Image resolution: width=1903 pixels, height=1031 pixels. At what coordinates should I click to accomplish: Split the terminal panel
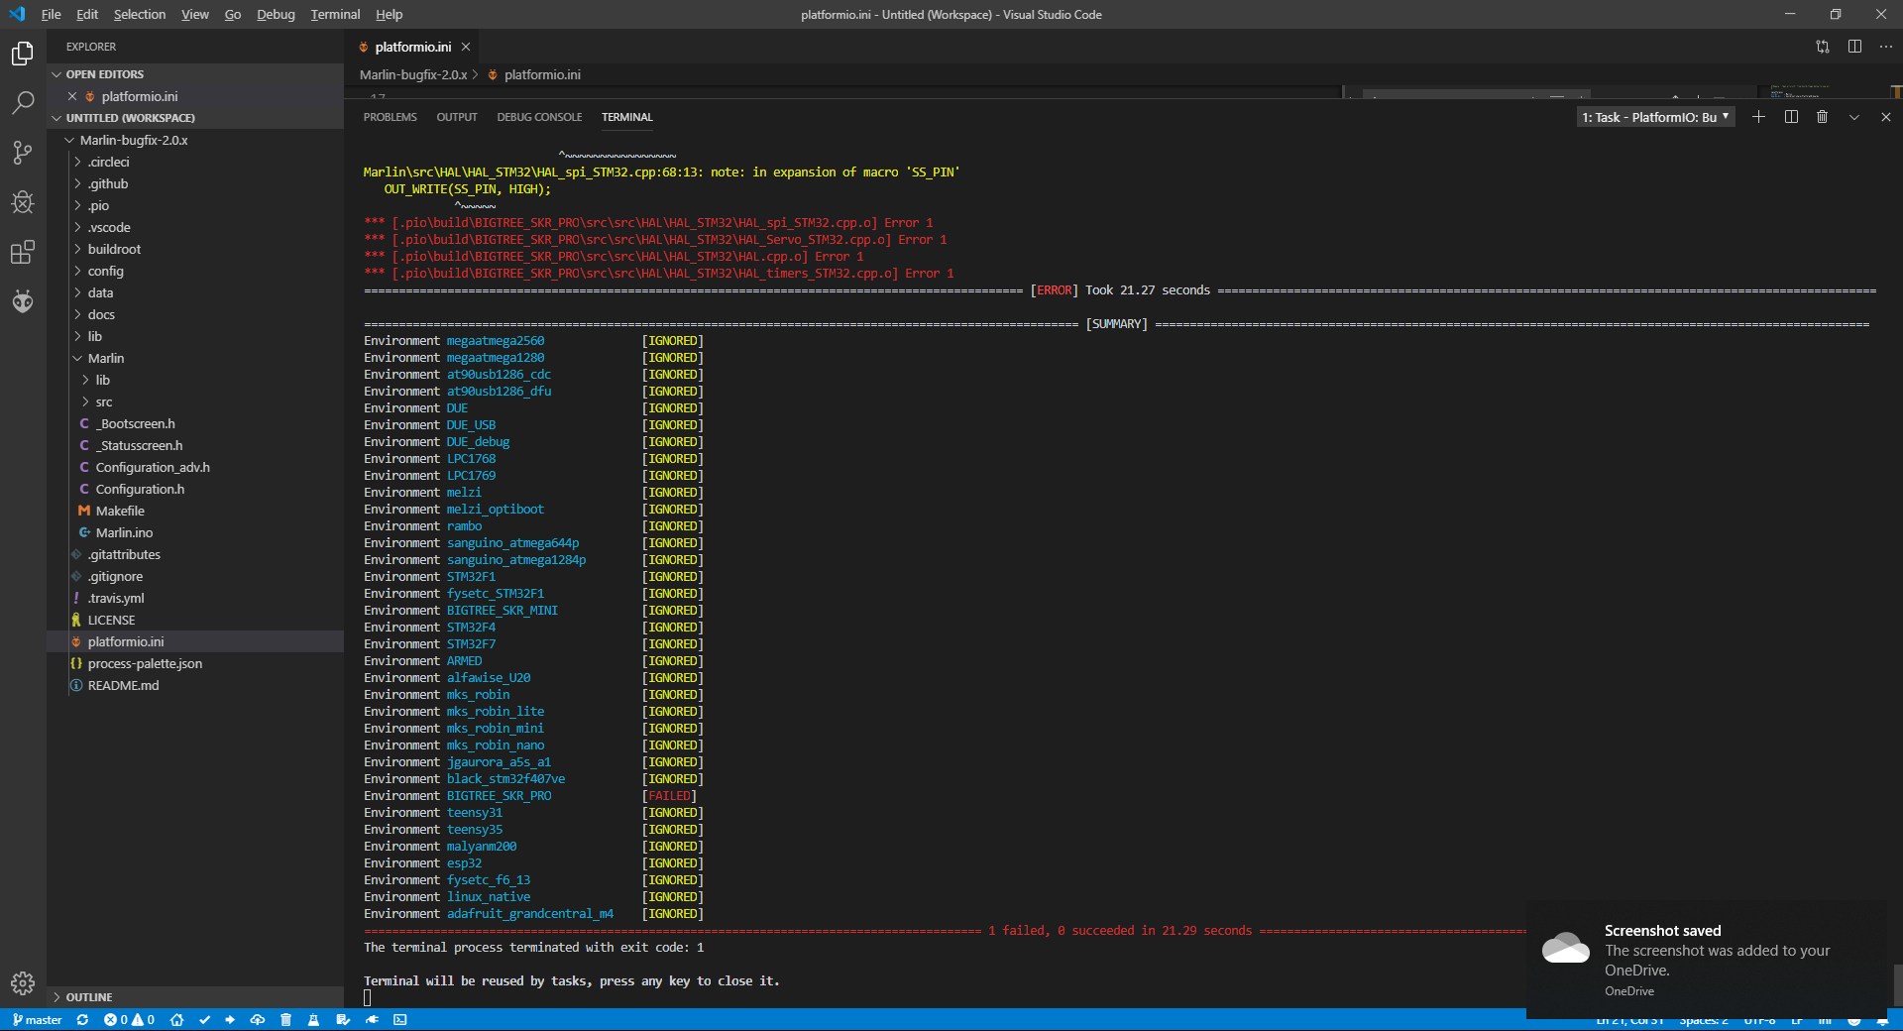[x=1791, y=117]
